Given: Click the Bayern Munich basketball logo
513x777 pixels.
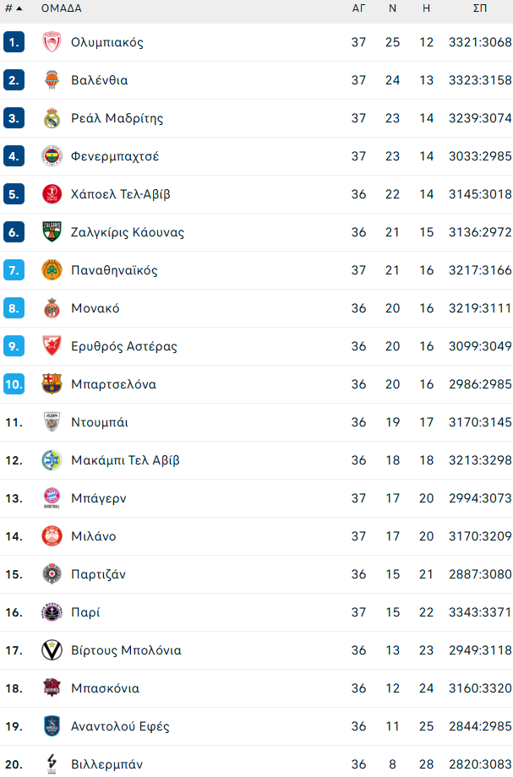Looking at the screenshot, I should (x=52, y=498).
